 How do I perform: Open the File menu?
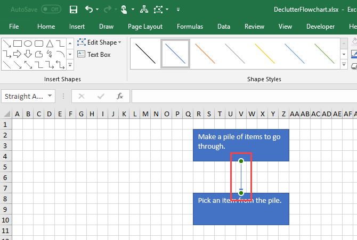tap(14, 27)
